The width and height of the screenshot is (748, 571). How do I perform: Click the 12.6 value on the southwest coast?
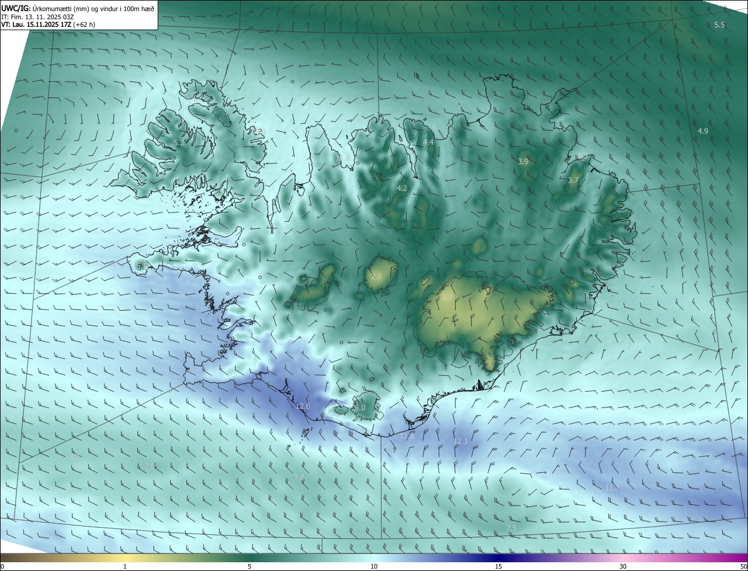[x=303, y=406]
